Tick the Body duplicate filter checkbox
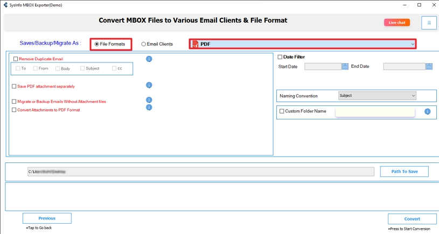Screen dimensions: 439x234 click(x=58, y=68)
